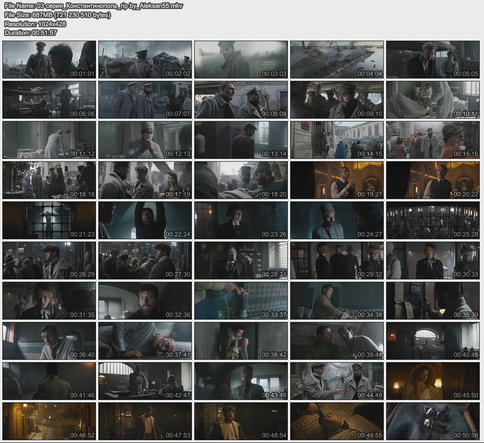
Task: Click the Resolution 1024x428 text
Action: click(35, 24)
